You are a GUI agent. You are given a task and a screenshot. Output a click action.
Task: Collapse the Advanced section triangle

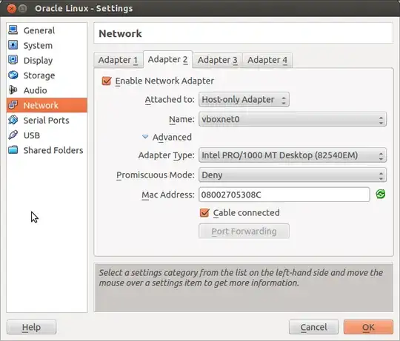point(145,137)
